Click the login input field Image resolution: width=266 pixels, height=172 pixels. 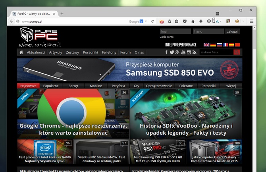pos(175,31)
